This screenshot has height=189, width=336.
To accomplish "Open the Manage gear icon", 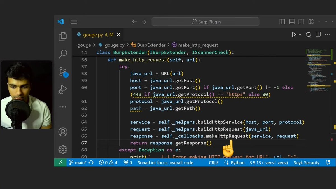I will (x=63, y=149).
